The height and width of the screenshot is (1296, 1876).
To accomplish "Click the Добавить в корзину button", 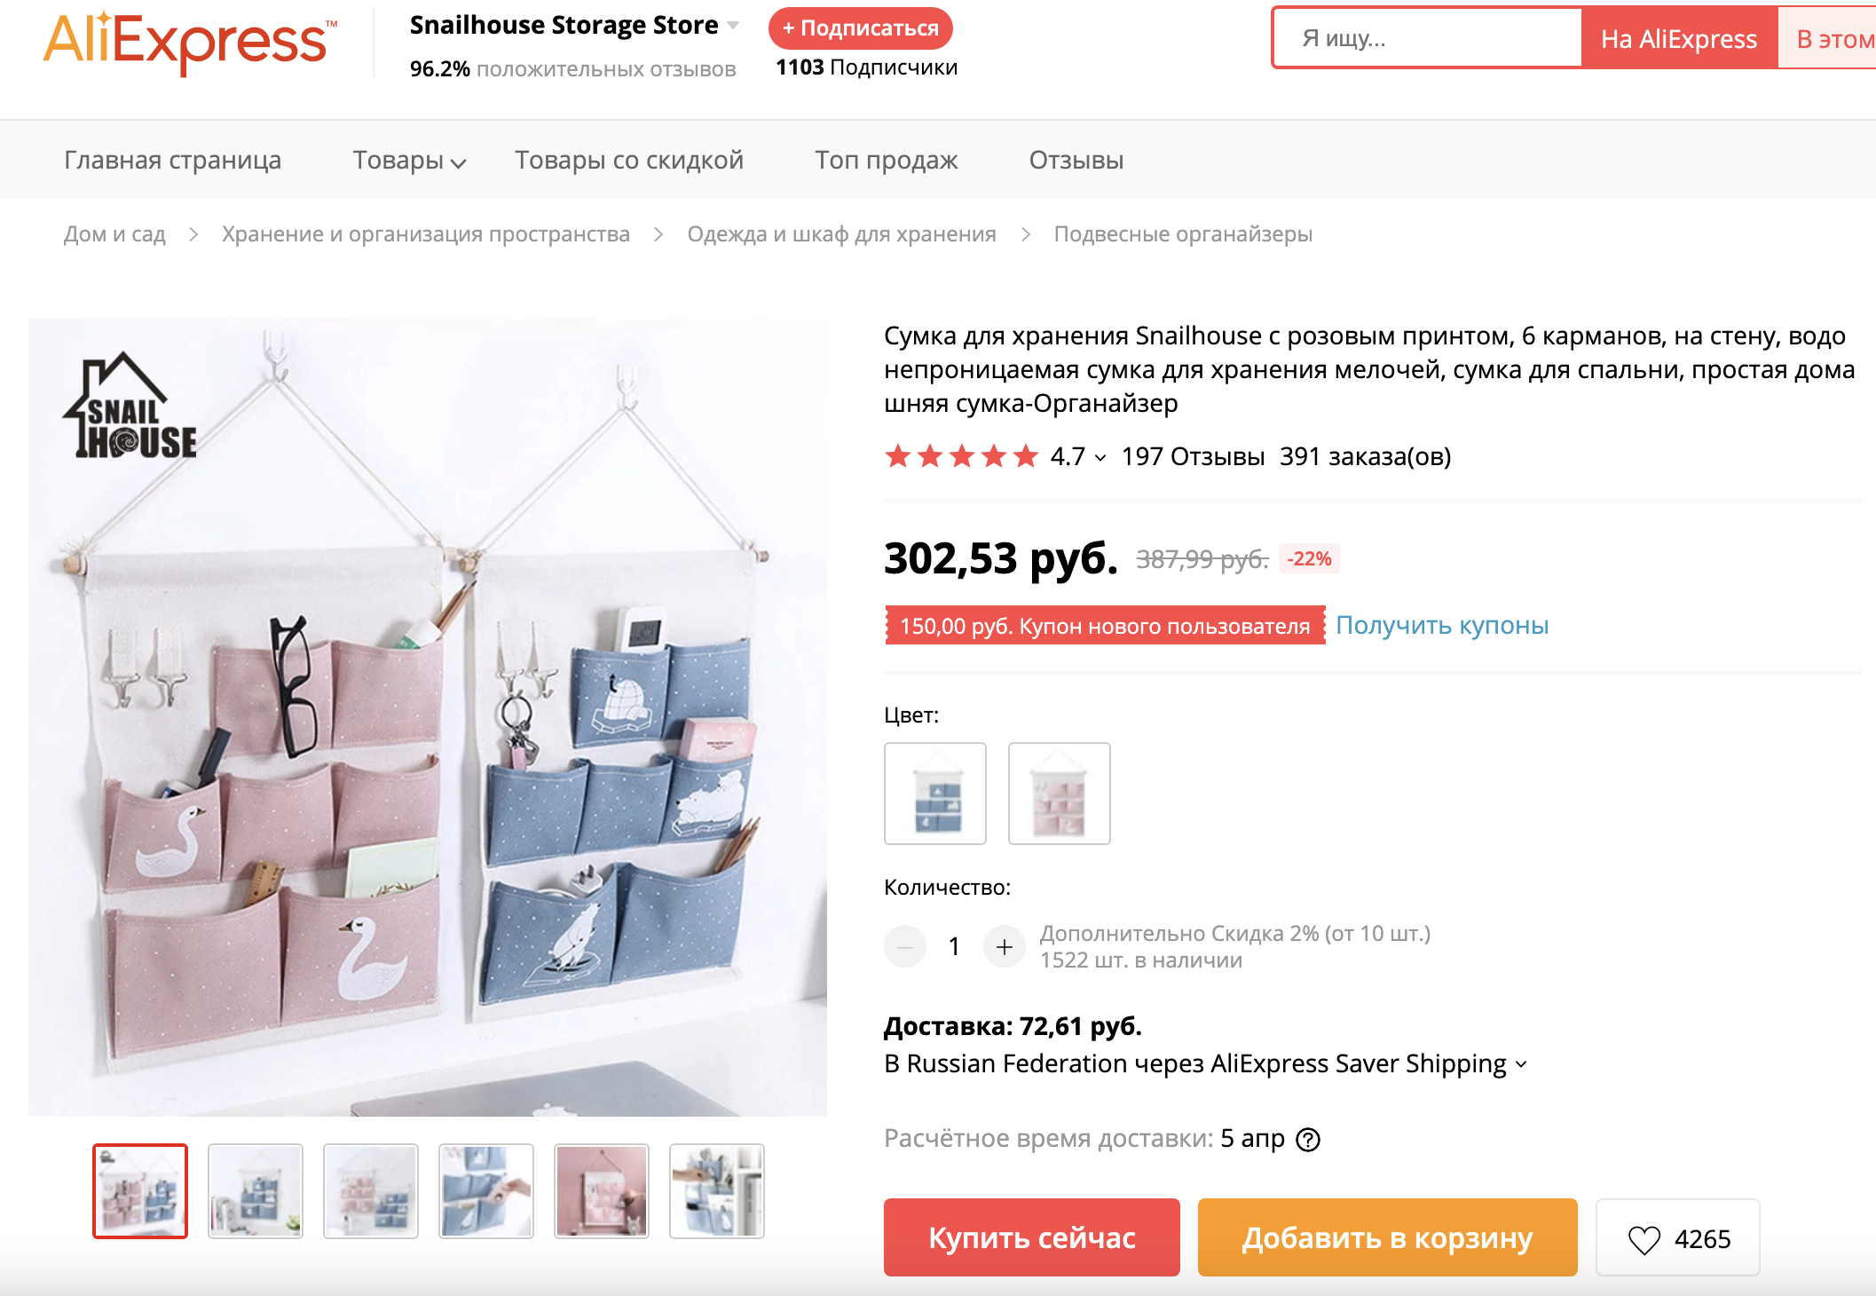I will [x=1387, y=1237].
